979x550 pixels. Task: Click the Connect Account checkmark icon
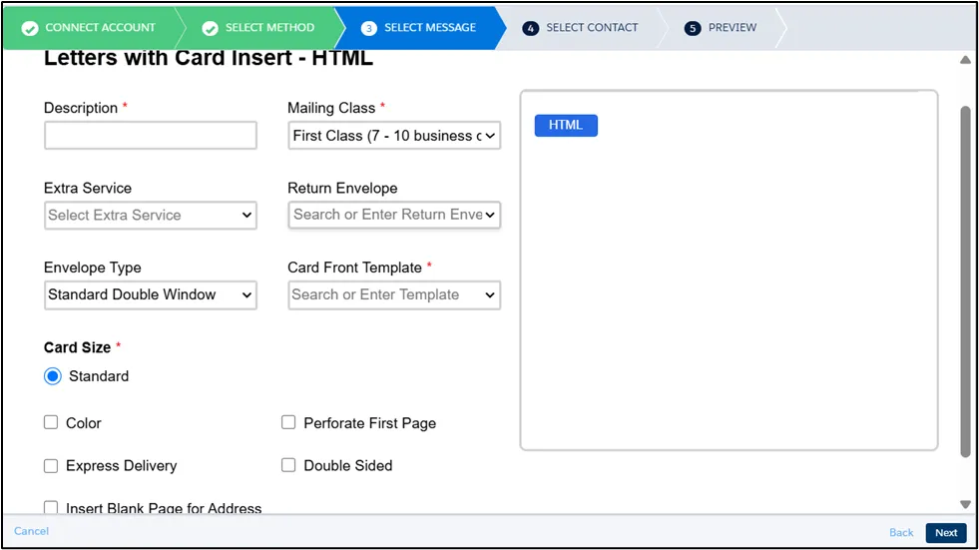pos(30,28)
